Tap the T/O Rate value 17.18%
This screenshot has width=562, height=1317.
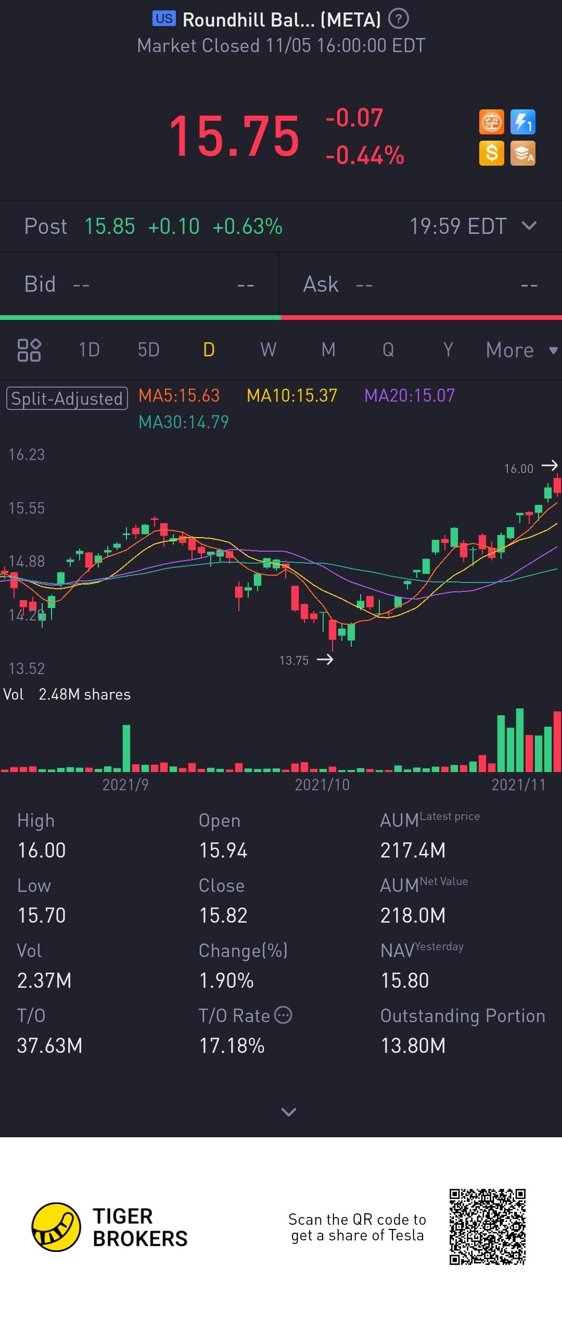click(x=232, y=1046)
